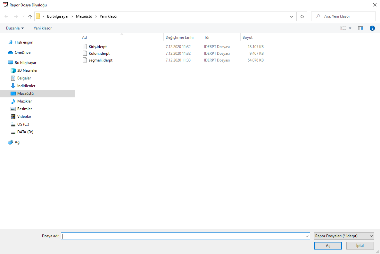Open Resimler in the sidebar
380x254 pixels.
coord(24,109)
